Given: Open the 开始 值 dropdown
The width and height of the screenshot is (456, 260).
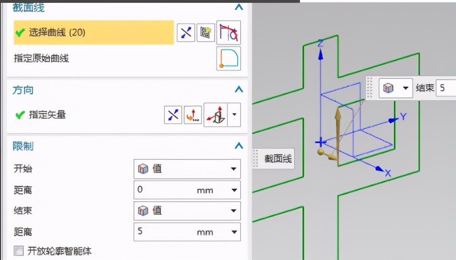Looking at the screenshot, I should [187, 169].
